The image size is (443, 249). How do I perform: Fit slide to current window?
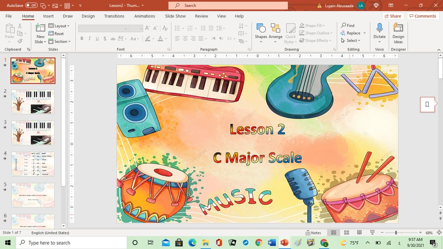(439, 232)
